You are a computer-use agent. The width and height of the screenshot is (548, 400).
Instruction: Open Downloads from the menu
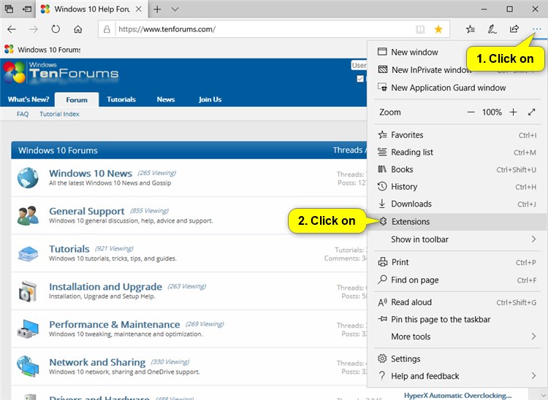(x=457, y=204)
